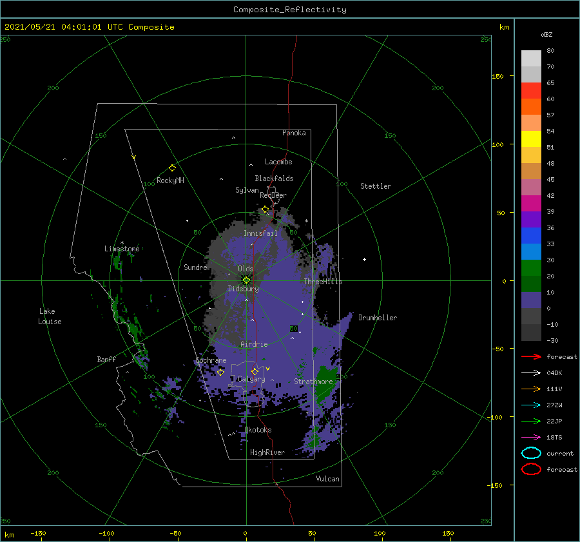Viewport: 580px width, 542px height.
Task: Click the Didsbury label
Action: 243,289
